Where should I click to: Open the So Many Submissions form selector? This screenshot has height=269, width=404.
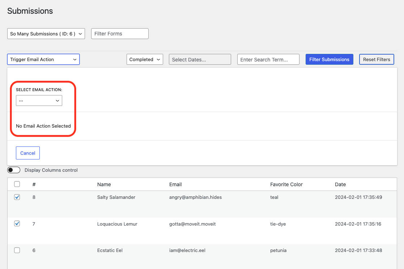(46, 33)
